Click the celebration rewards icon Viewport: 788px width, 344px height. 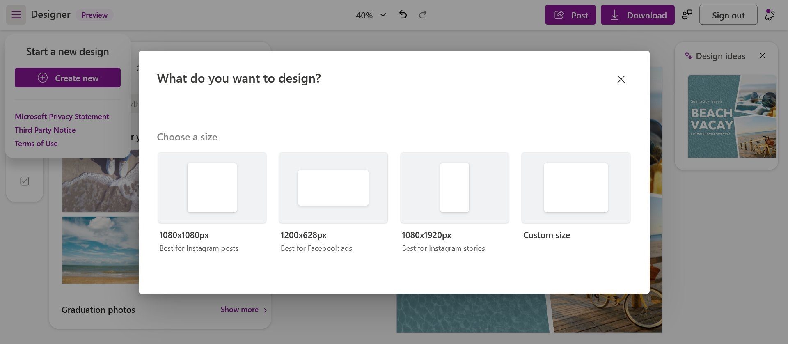coord(770,15)
